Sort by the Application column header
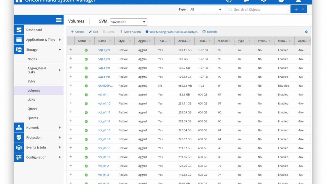 [x=302, y=41]
